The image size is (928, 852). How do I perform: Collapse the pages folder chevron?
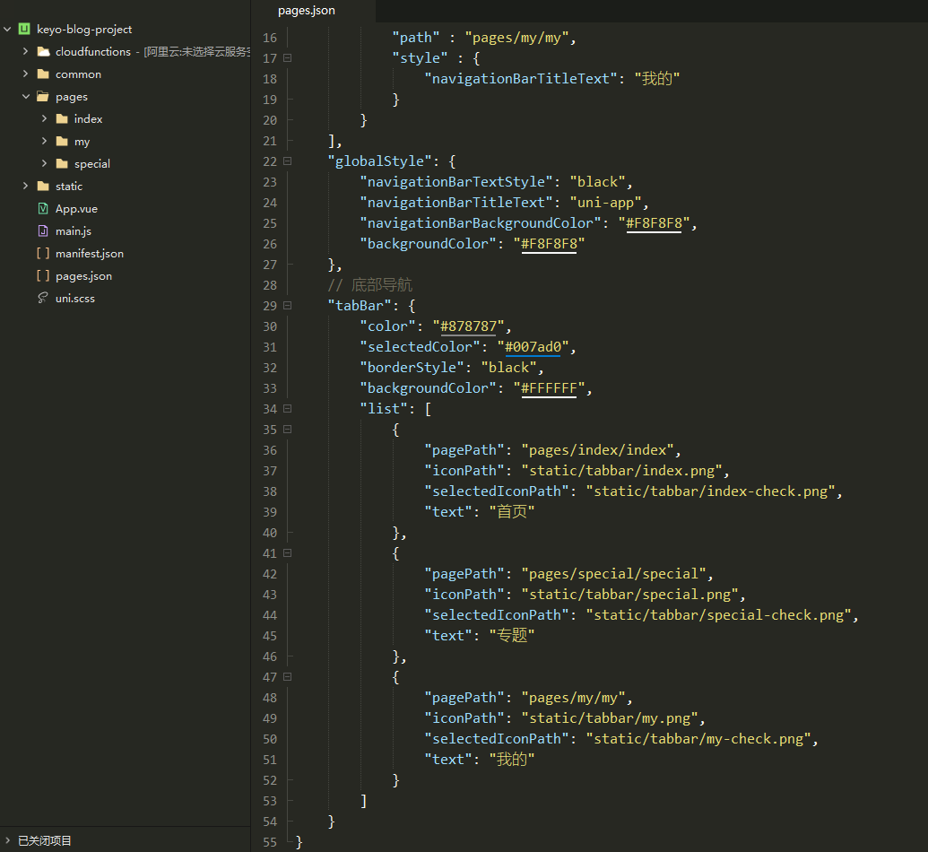(x=26, y=97)
